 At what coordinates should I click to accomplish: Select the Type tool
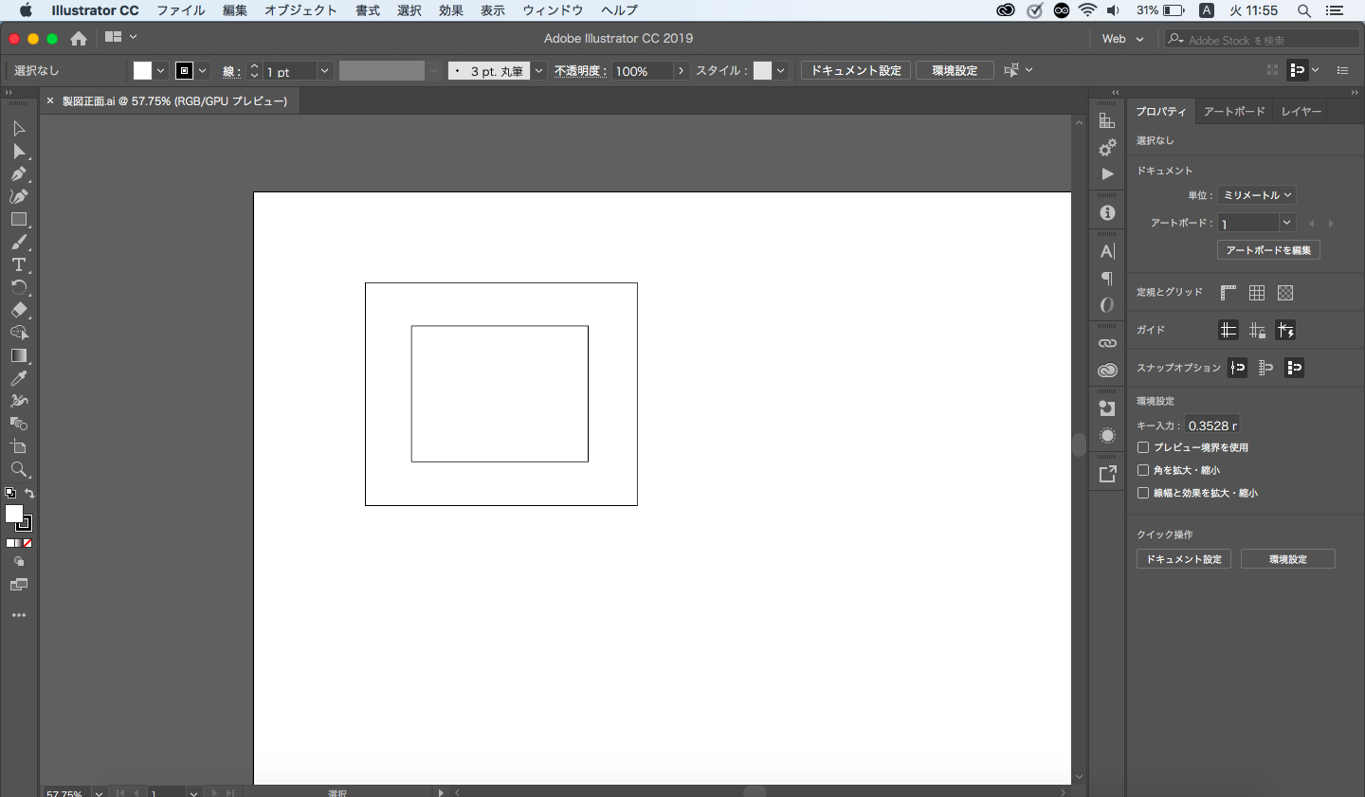(x=19, y=265)
